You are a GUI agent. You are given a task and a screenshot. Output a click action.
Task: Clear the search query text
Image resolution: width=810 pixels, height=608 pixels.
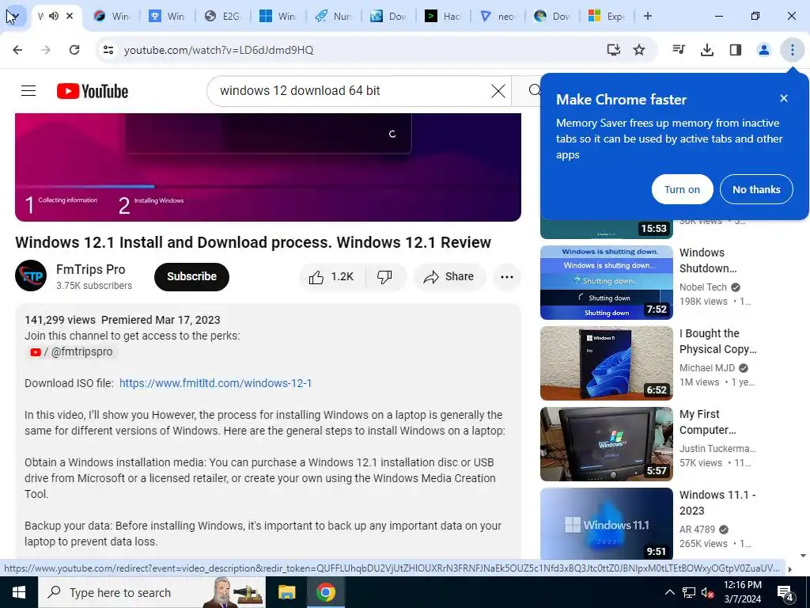(498, 91)
